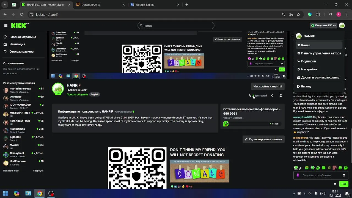The width and height of the screenshot is (352, 198).
Task: Open browser zoom magnifier icon
Action: (x=284, y=15)
